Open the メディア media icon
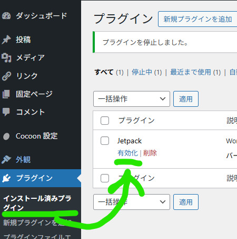 coord(6,58)
